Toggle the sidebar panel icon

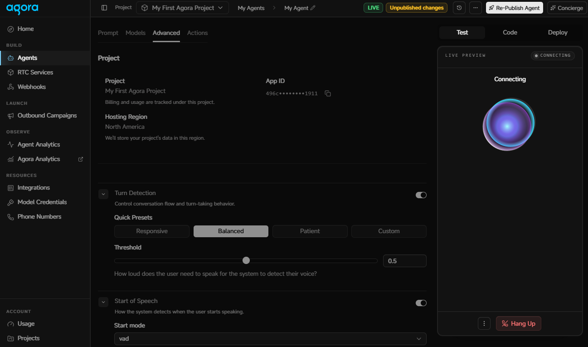pyautogui.click(x=104, y=8)
